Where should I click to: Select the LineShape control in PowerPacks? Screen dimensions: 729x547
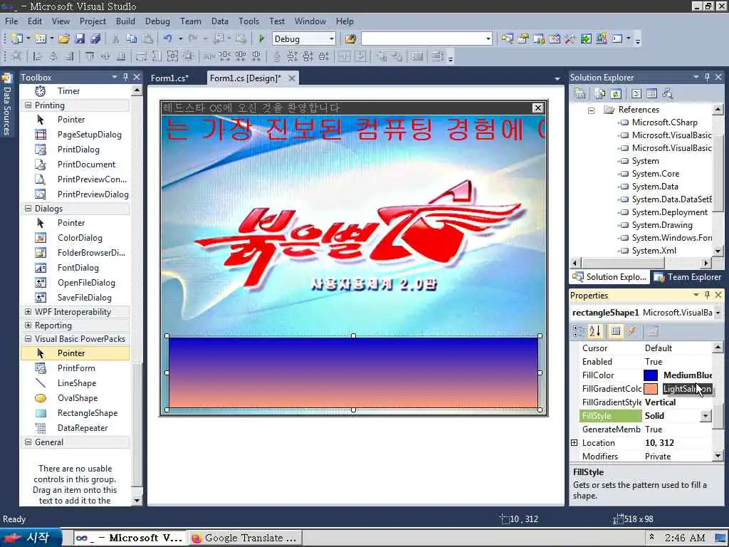(x=77, y=382)
